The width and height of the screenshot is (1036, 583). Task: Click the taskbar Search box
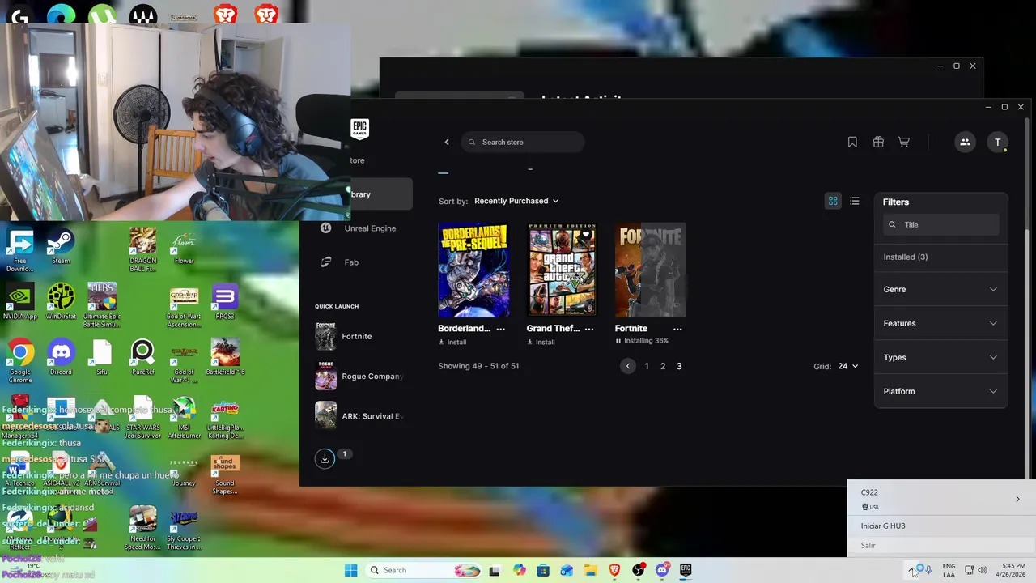[423, 570]
